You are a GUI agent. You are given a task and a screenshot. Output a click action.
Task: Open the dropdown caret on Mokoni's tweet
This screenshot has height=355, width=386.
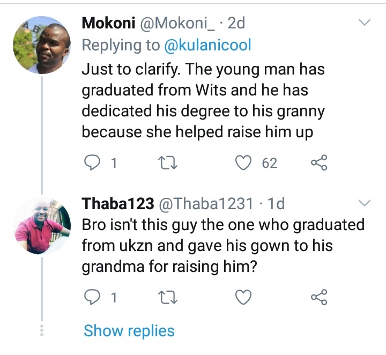click(365, 23)
